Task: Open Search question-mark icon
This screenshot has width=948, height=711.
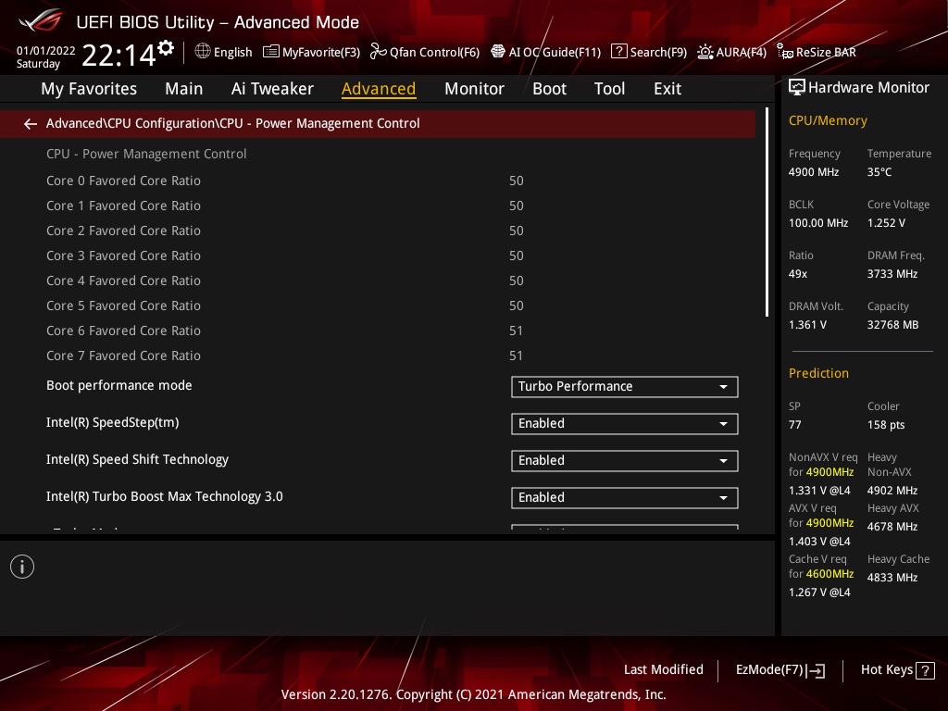Action: pyautogui.click(x=619, y=52)
